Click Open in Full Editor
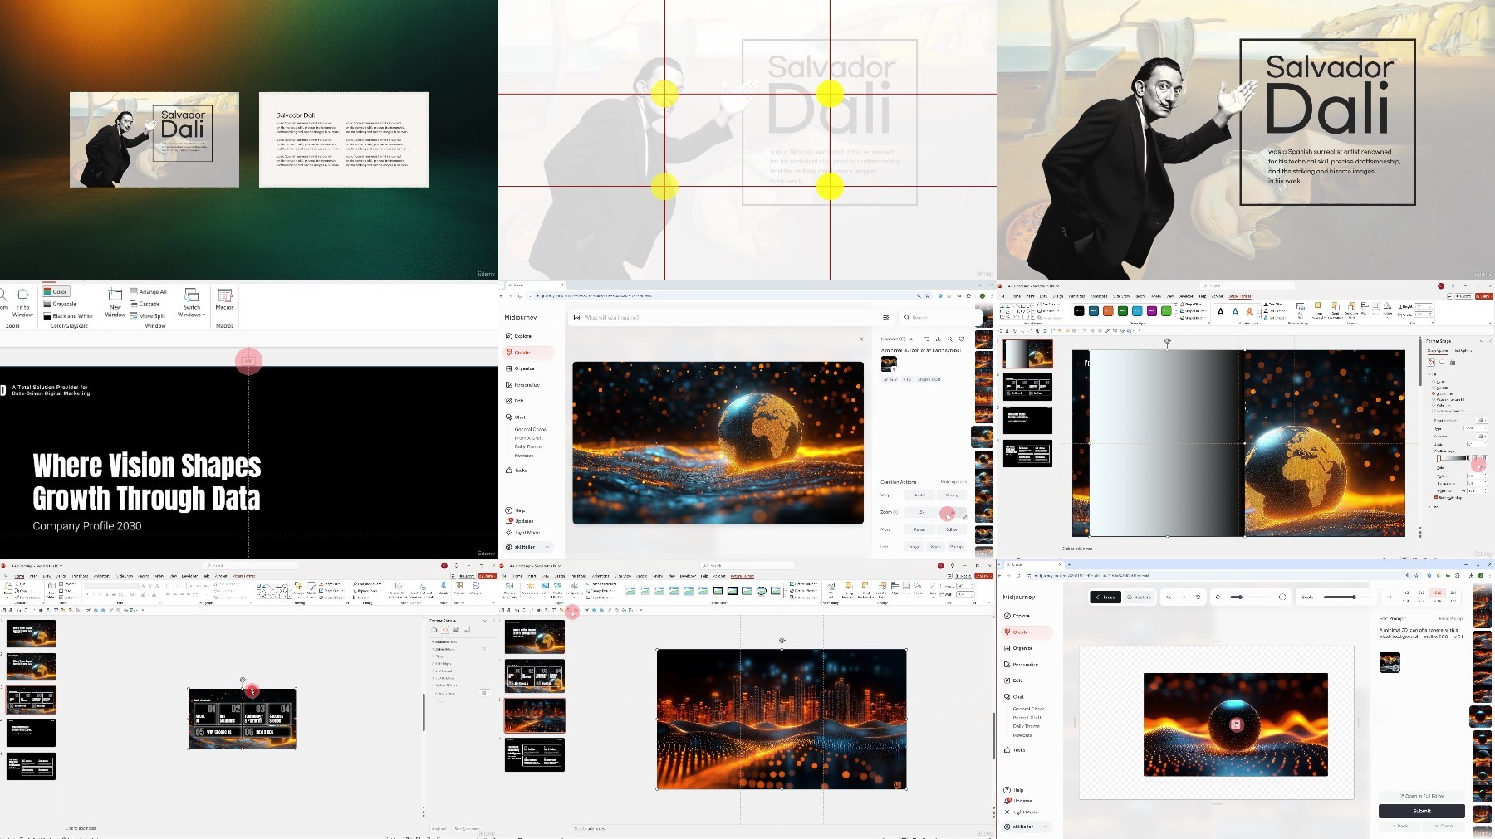1495x839 pixels. [1422, 796]
